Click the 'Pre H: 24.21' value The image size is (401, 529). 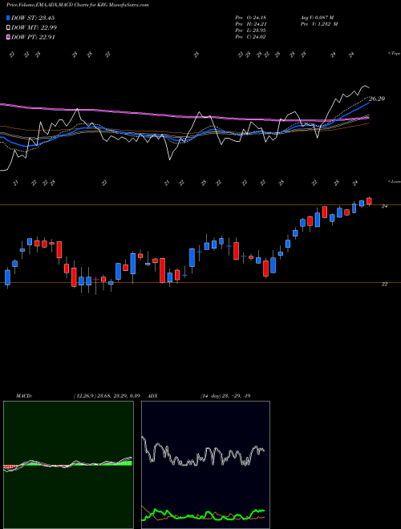tap(251, 24)
